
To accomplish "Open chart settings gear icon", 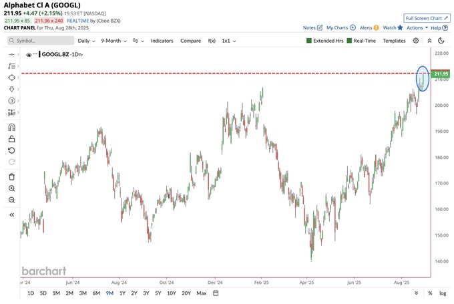I will click(416, 41).
